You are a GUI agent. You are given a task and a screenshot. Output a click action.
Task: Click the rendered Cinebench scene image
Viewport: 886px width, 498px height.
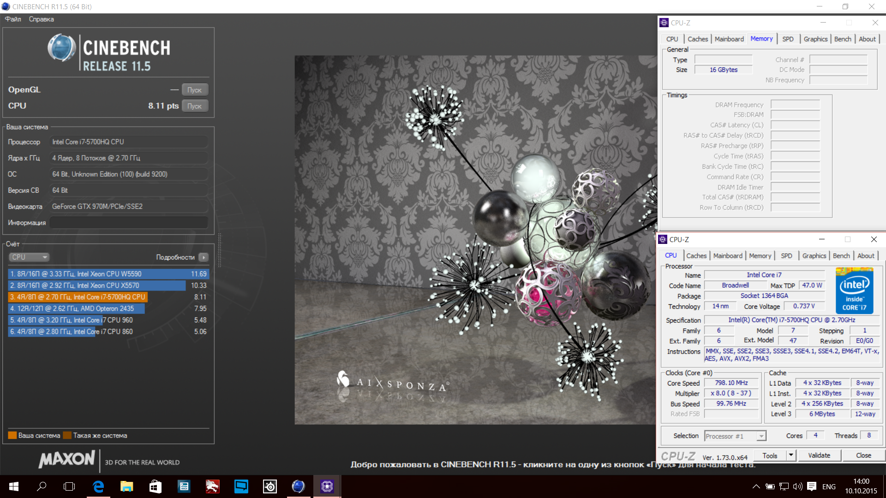pos(475,240)
